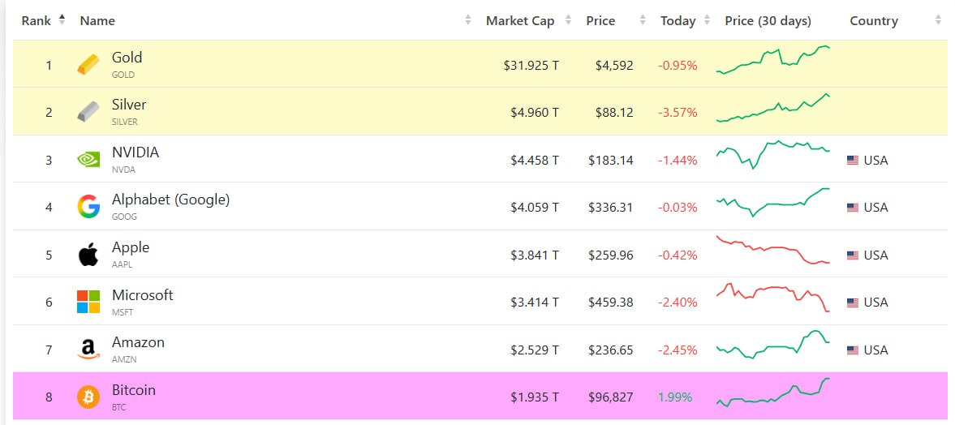Click the Amazon logo icon
955x425 pixels.
88,350
